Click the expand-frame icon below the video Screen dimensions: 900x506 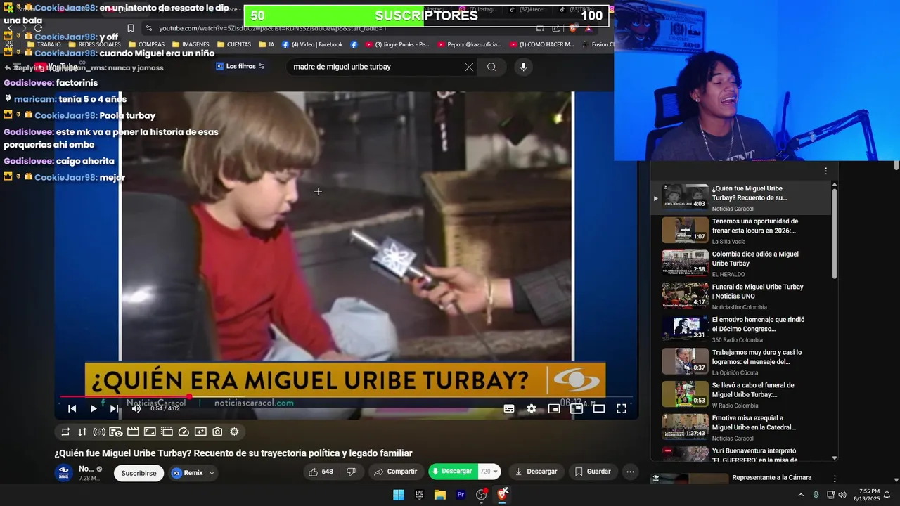click(150, 432)
